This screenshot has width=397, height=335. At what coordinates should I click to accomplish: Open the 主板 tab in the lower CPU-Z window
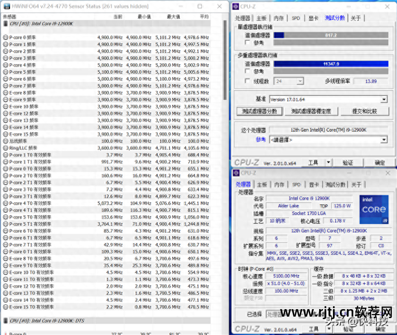click(262, 184)
